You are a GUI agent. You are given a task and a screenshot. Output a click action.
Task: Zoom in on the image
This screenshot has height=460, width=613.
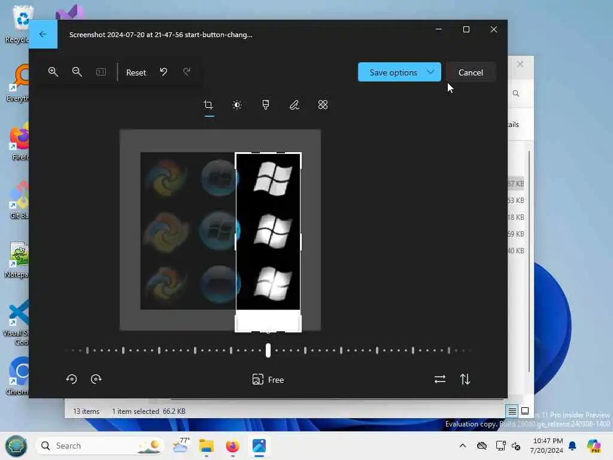(53, 72)
